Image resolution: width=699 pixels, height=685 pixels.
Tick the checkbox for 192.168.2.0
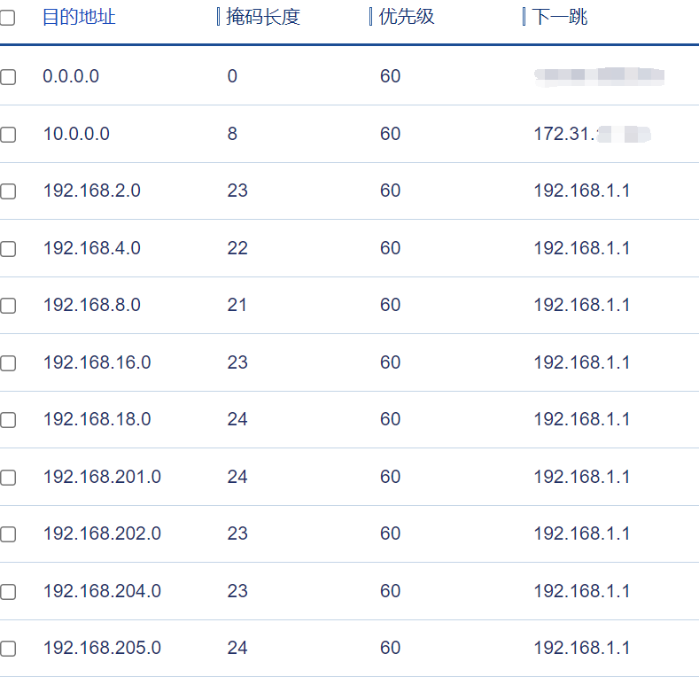click(x=8, y=191)
